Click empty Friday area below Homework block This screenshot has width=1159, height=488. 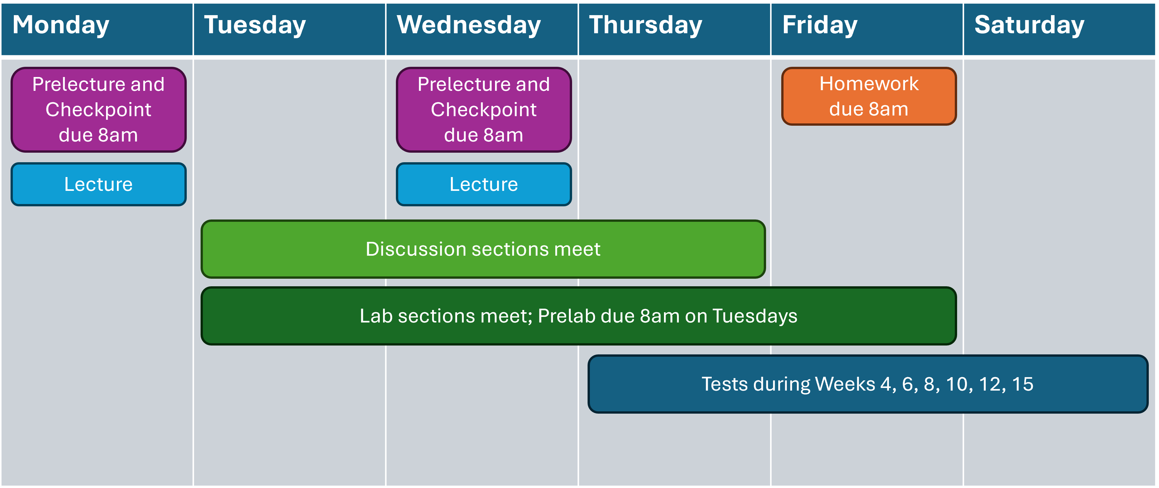pos(867,204)
